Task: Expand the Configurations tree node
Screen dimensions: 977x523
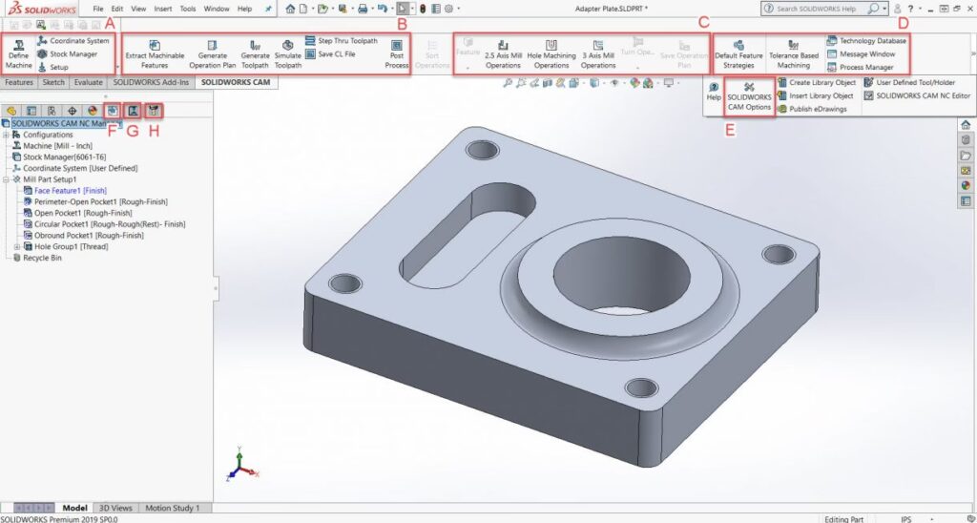Action: point(8,135)
